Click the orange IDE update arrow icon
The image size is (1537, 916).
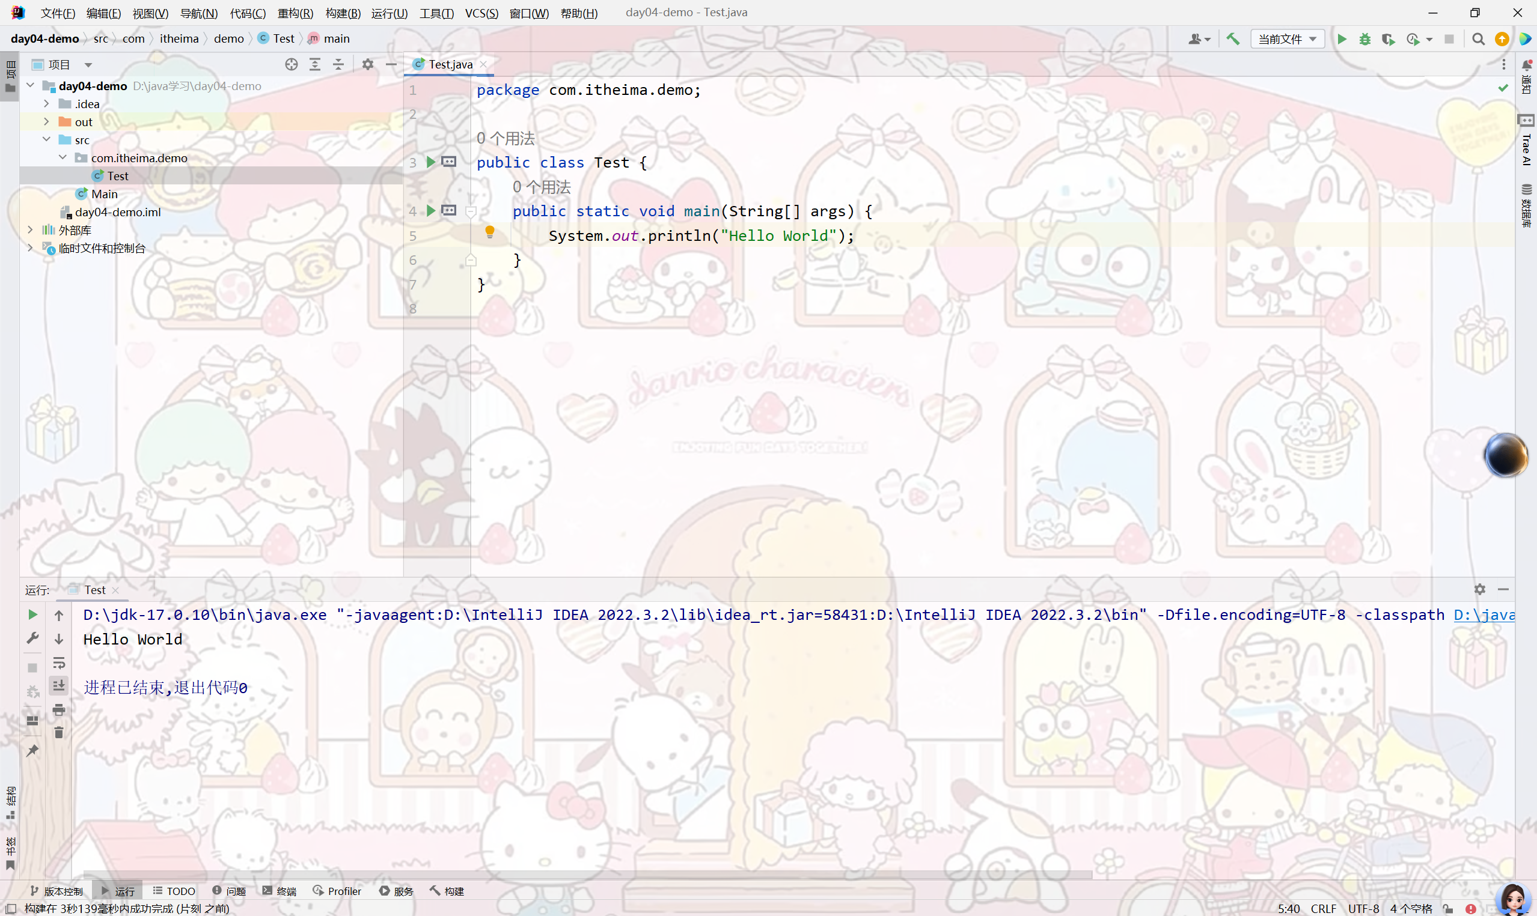(x=1502, y=39)
